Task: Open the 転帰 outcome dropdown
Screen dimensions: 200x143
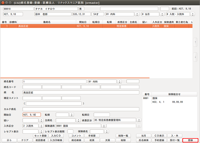Action: click(x=71, y=115)
